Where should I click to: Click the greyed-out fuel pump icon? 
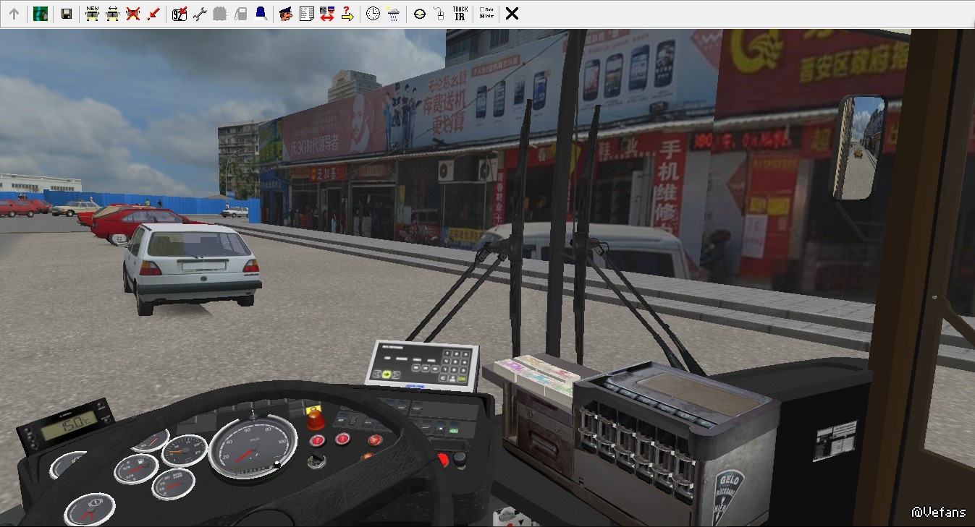coord(240,14)
